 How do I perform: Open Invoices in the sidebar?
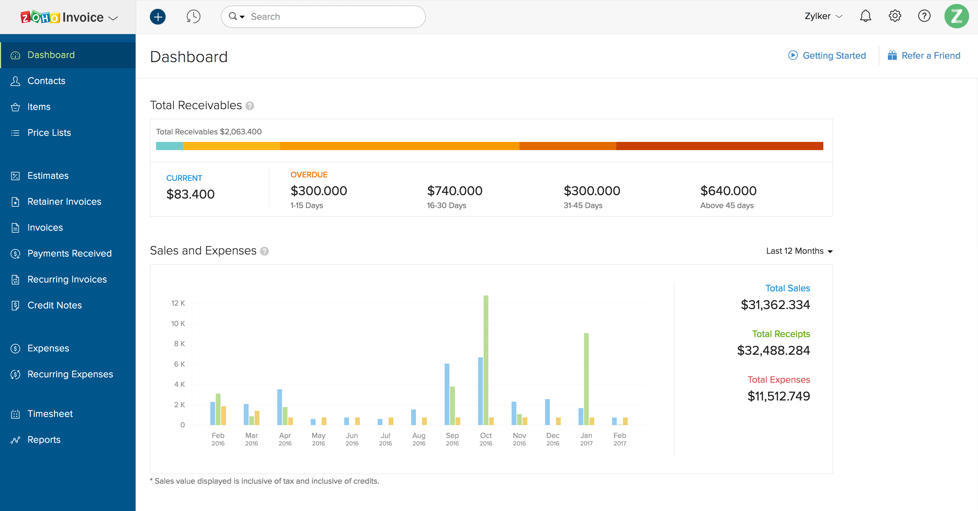pyautogui.click(x=45, y=227)
